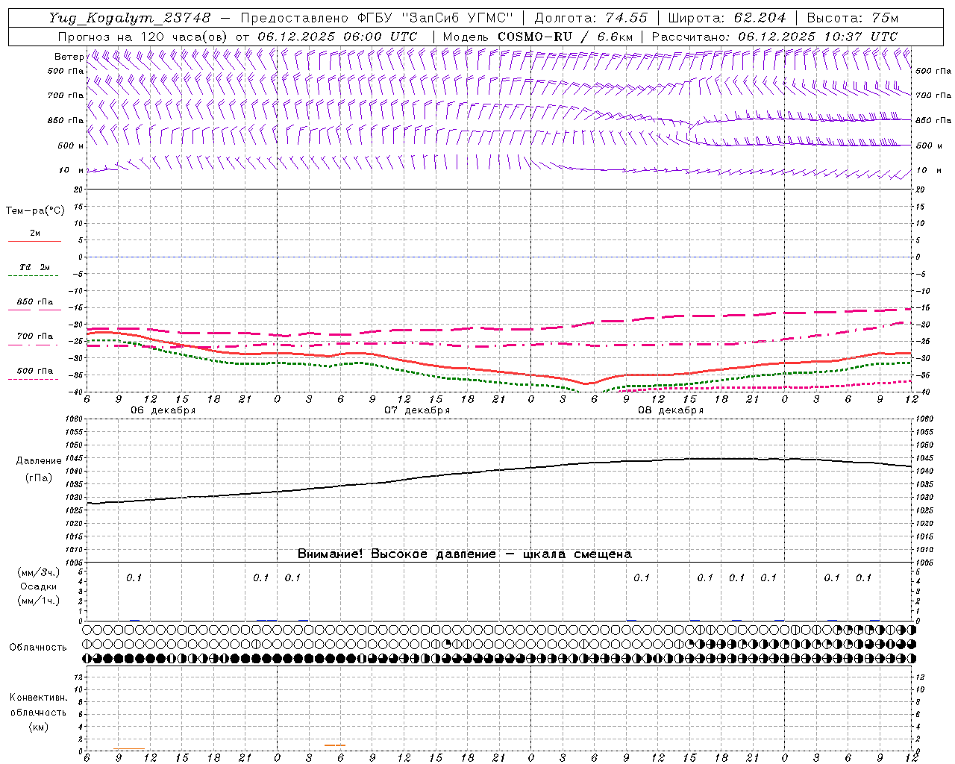Click the 07 декабря date label
This screenshot has height=764, width=955.
tap(417, 410)
